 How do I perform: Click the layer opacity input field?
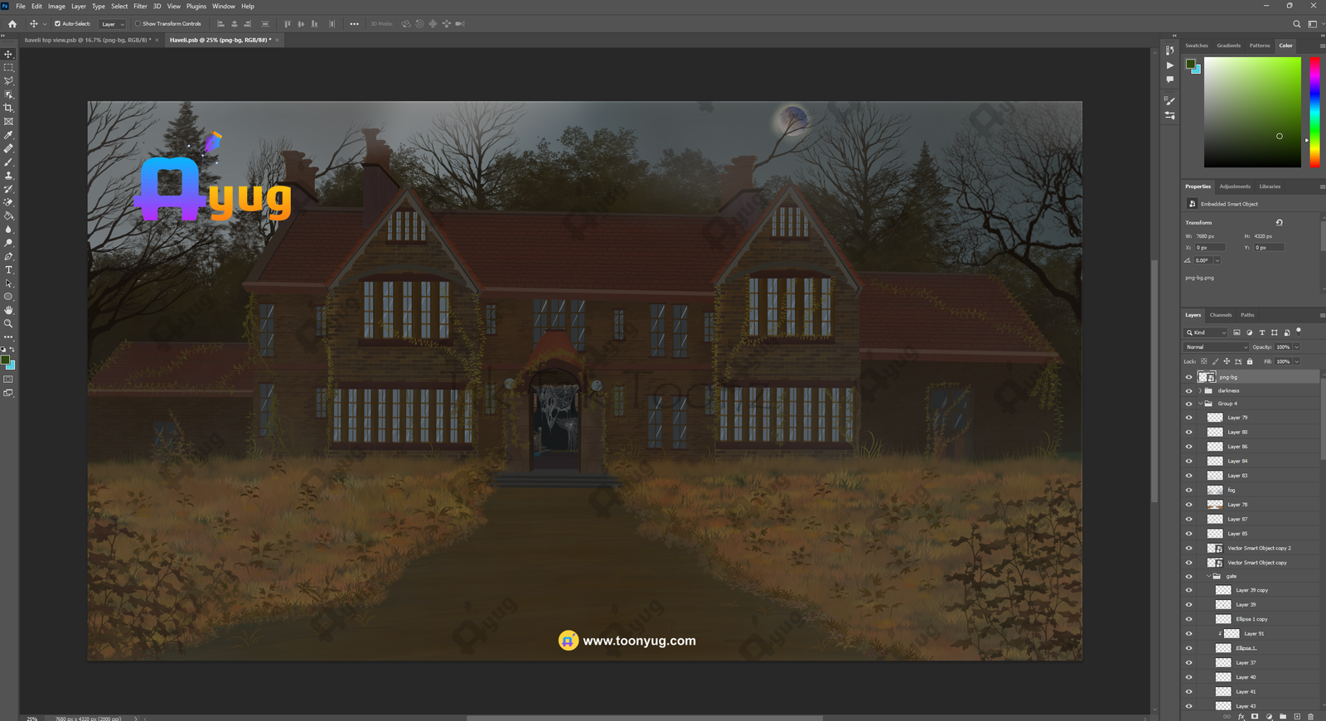(1283, 347)
